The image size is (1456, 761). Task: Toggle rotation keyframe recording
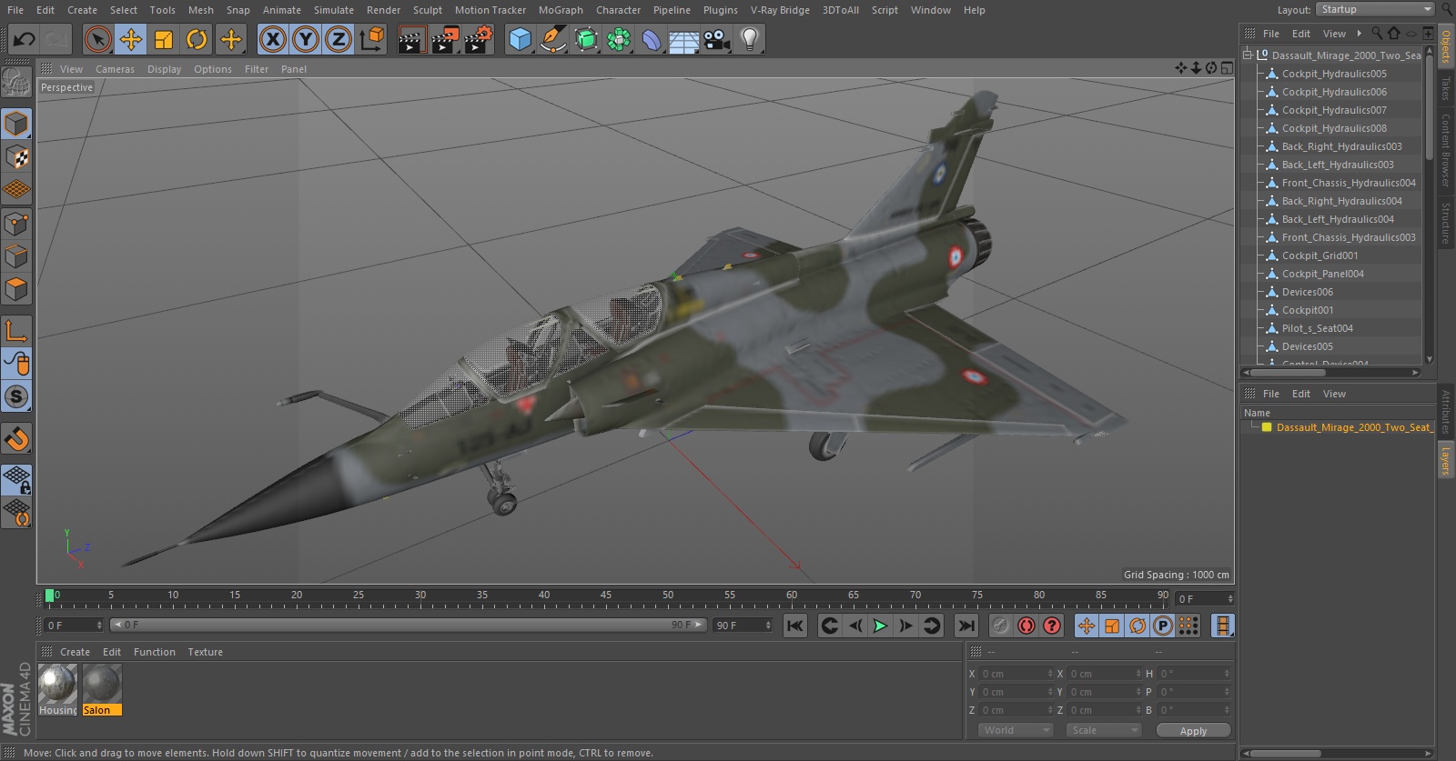pyautogui.click(x=1137, y=626)
